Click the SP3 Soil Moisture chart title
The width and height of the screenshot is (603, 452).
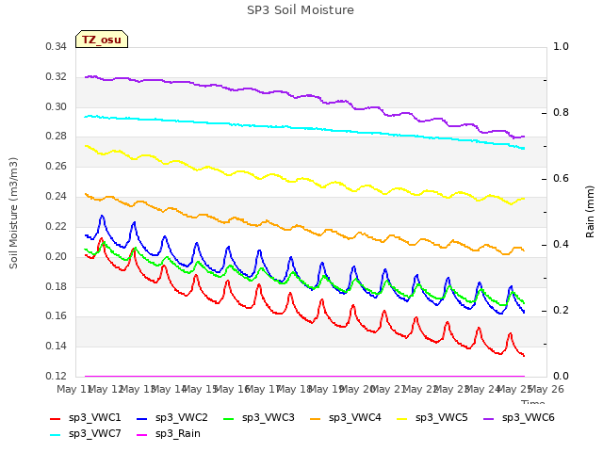click(301, 10)
